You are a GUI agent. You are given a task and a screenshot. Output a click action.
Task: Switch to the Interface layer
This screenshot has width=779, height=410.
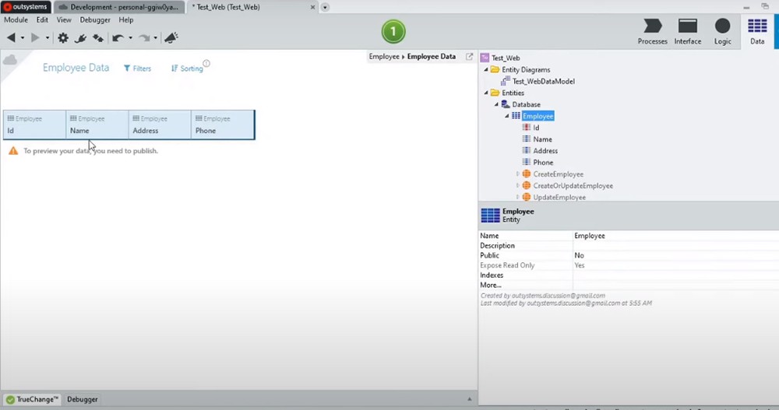[687, 31]
